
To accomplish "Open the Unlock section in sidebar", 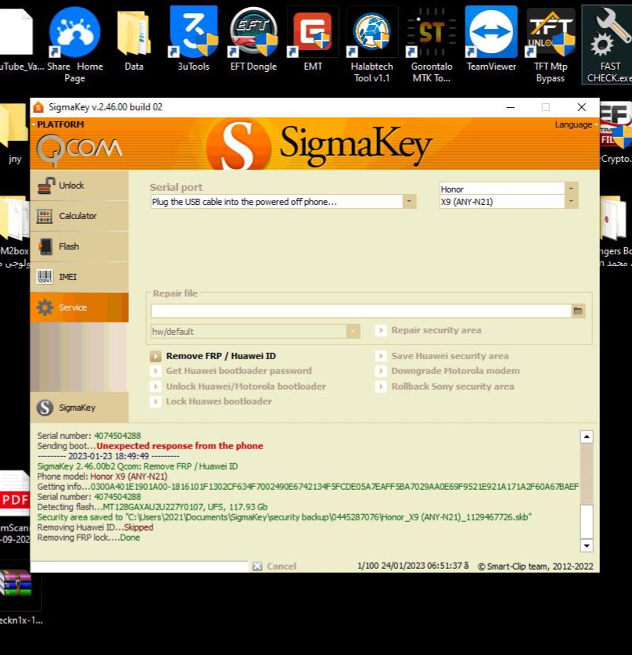I will [79, 185].
